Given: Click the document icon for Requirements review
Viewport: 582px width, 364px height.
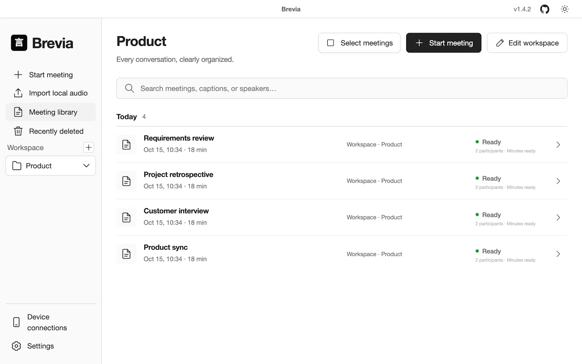Looking at the screenshot, I should tap(126, 145).
